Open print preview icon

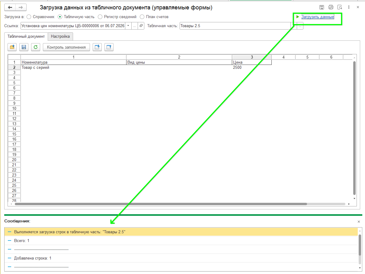pos(340,8)
